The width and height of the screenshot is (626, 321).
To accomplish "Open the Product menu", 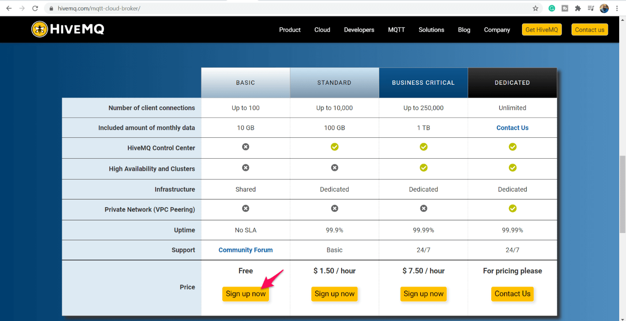I will coord(290,30).
